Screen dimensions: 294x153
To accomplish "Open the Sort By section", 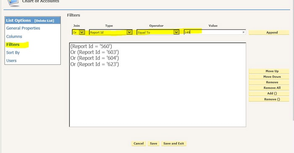I will coord(13,53).
